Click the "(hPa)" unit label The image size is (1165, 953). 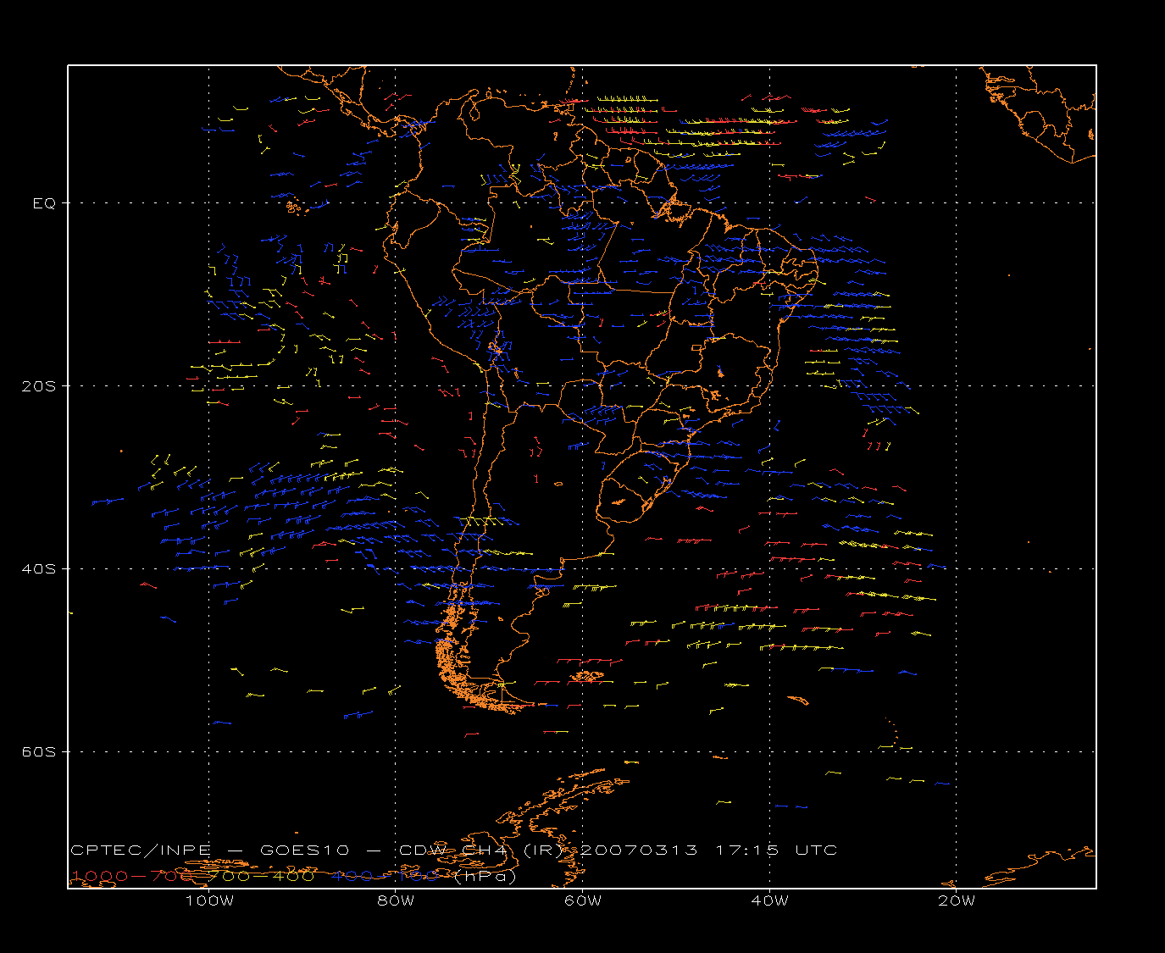(485, 876)
